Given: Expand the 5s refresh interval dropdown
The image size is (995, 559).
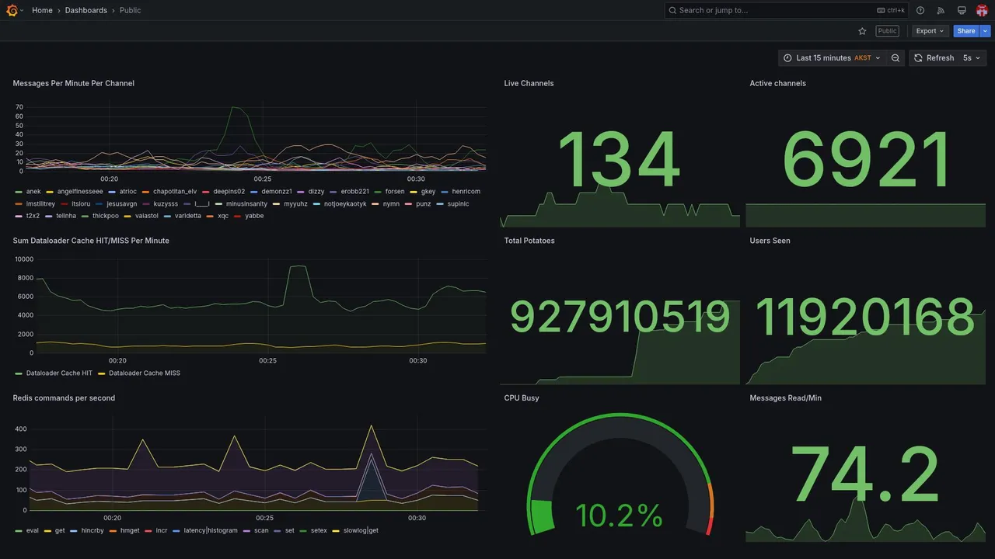Looking at the screenshot, I should [972, 58].
